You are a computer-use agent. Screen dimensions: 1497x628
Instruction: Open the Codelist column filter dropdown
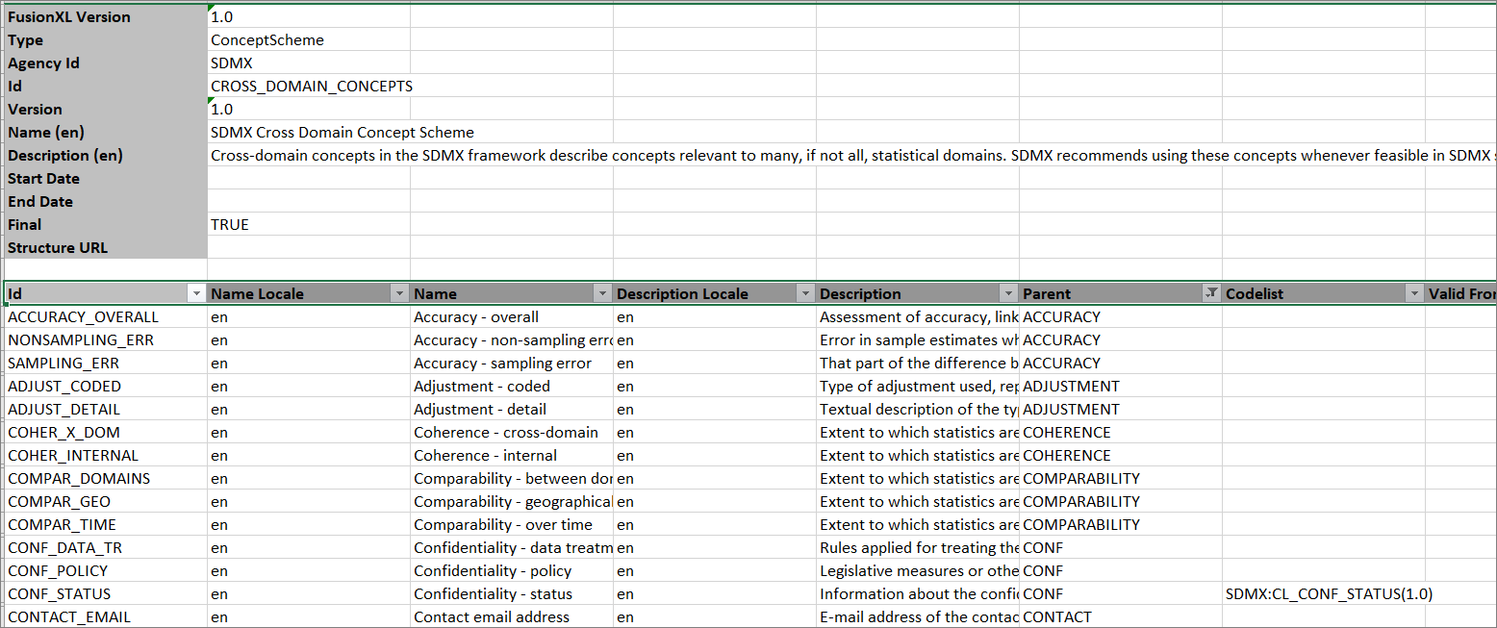pos(1414,294)
